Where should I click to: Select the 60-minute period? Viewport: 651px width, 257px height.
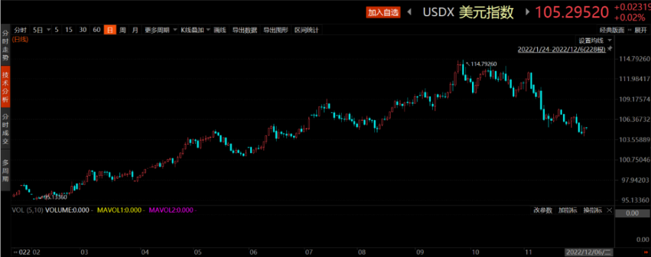coord(97,31)
